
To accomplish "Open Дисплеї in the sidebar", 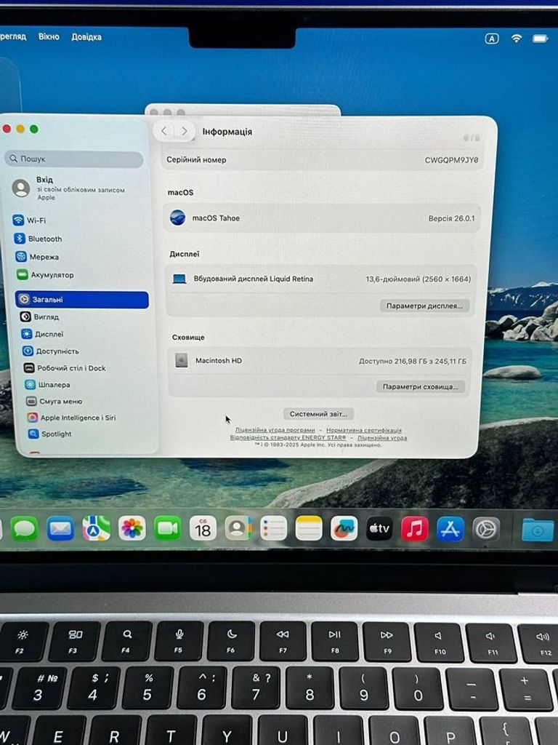I will tap(43, 335).
